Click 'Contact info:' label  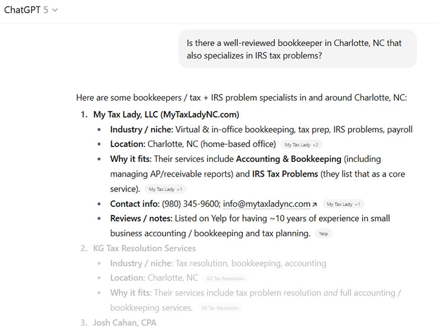pos(135,204)
